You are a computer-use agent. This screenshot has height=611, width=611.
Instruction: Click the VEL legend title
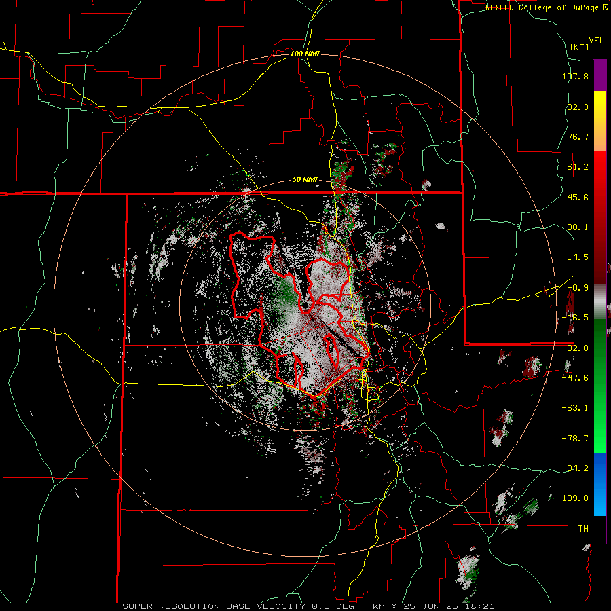(596, 41)
